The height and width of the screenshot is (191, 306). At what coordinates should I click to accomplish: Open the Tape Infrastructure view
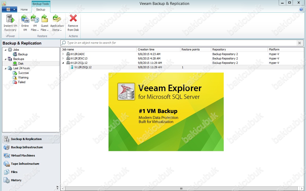[31, 164]
